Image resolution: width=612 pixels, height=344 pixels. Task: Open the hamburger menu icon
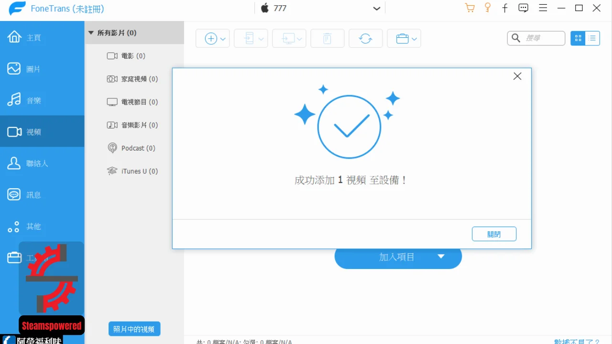543,8
